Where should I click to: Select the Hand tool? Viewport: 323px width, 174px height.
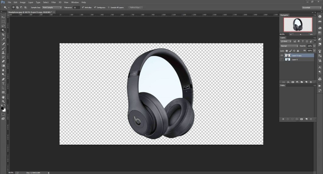[x=3, y=97]
